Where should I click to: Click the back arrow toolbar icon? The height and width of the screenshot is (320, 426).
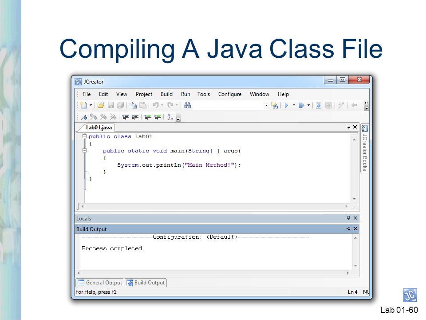click(x=354, y=105)
